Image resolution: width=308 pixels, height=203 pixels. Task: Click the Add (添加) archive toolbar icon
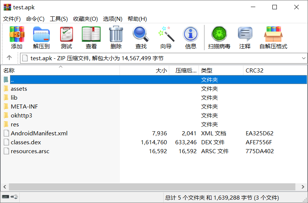pos(17,34)
